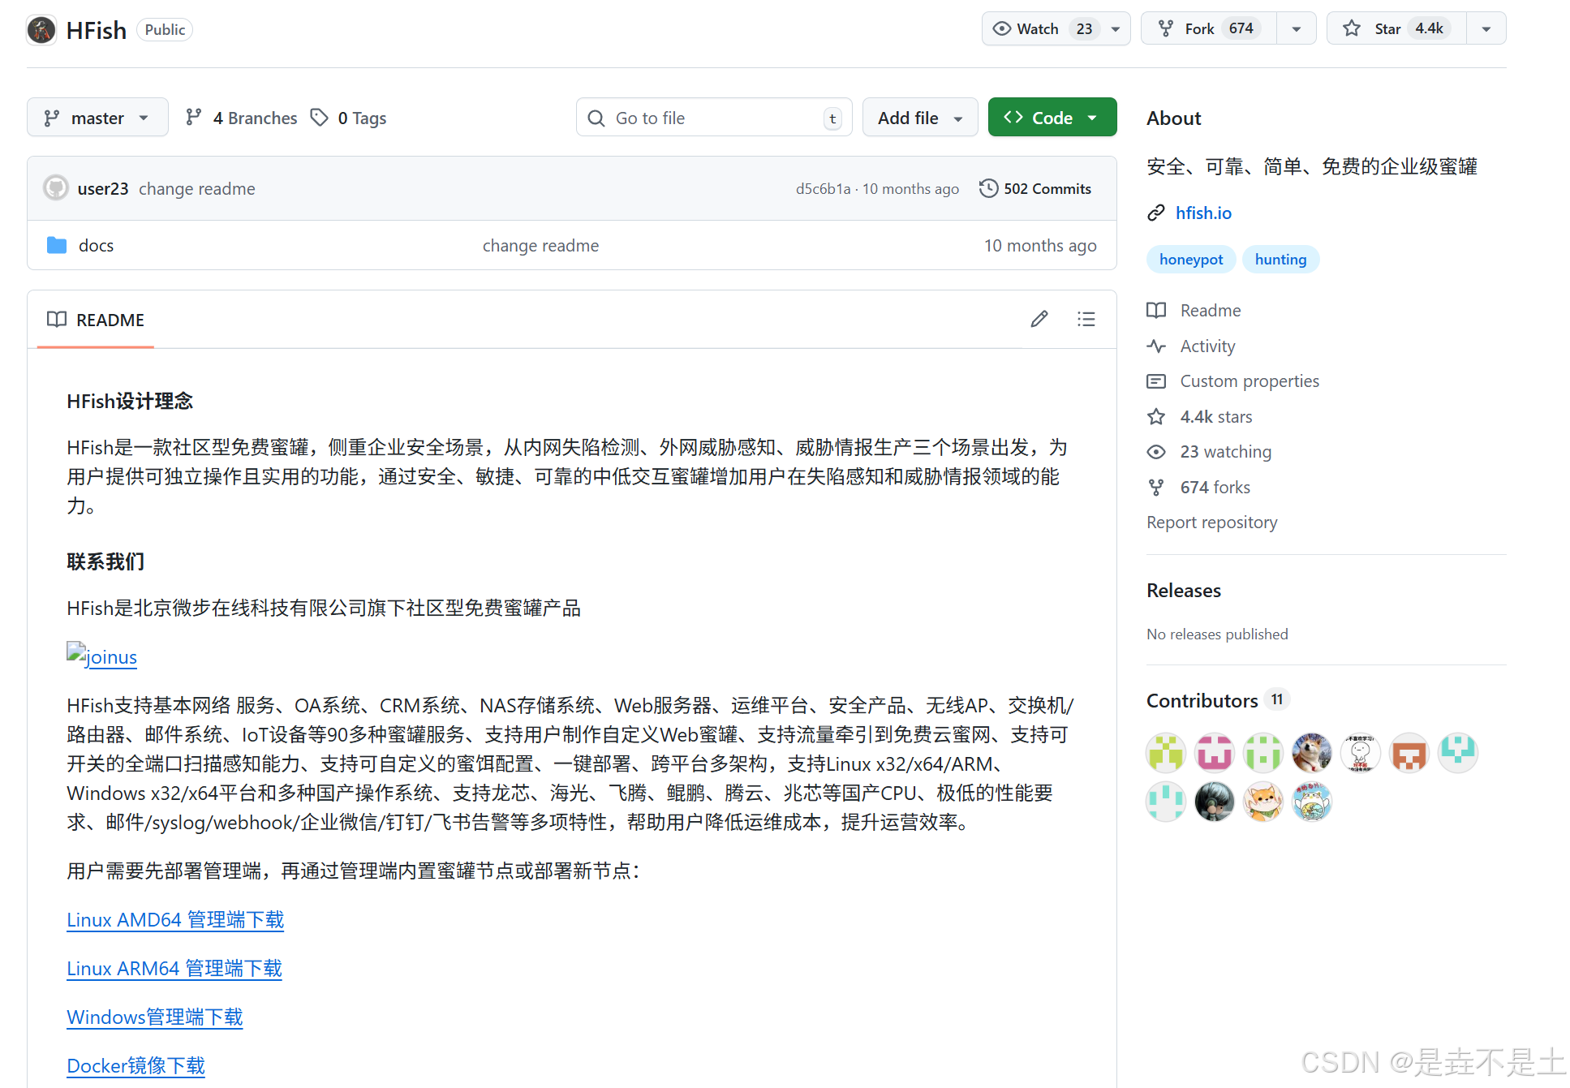Click the pencil edit README icon
The image size is (1570, 1088).
[x=1039, y=319]
